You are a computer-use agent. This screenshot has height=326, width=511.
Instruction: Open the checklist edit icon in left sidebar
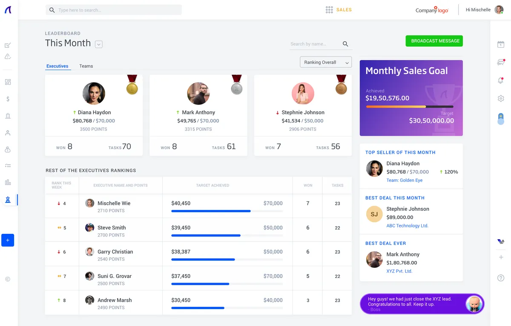(8, 45)
